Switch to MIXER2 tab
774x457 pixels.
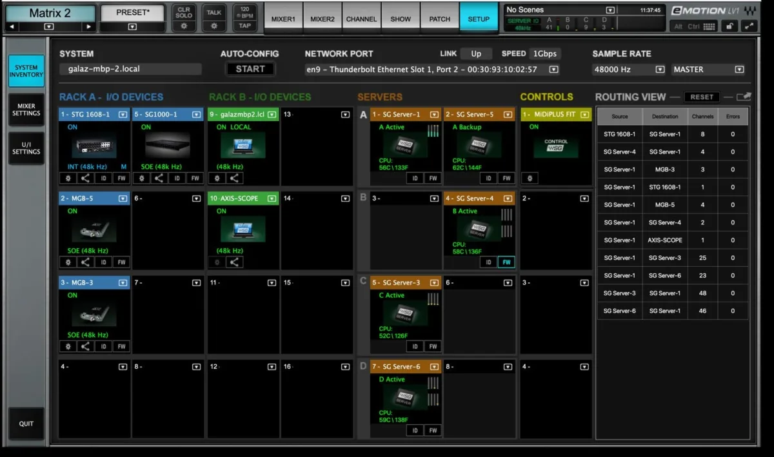click(x=322, y=19)
